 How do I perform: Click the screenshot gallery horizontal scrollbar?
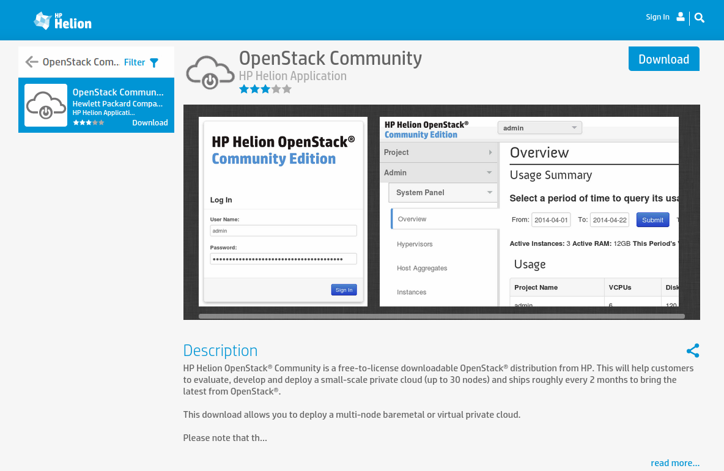442,316
